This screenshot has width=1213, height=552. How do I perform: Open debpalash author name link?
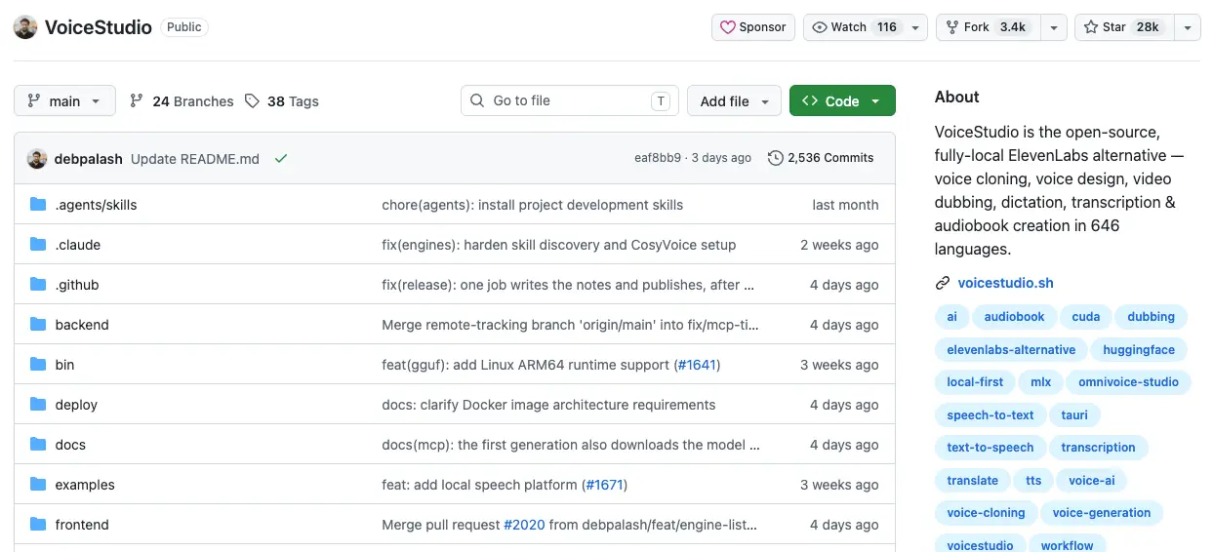click(x=89, y=159)
